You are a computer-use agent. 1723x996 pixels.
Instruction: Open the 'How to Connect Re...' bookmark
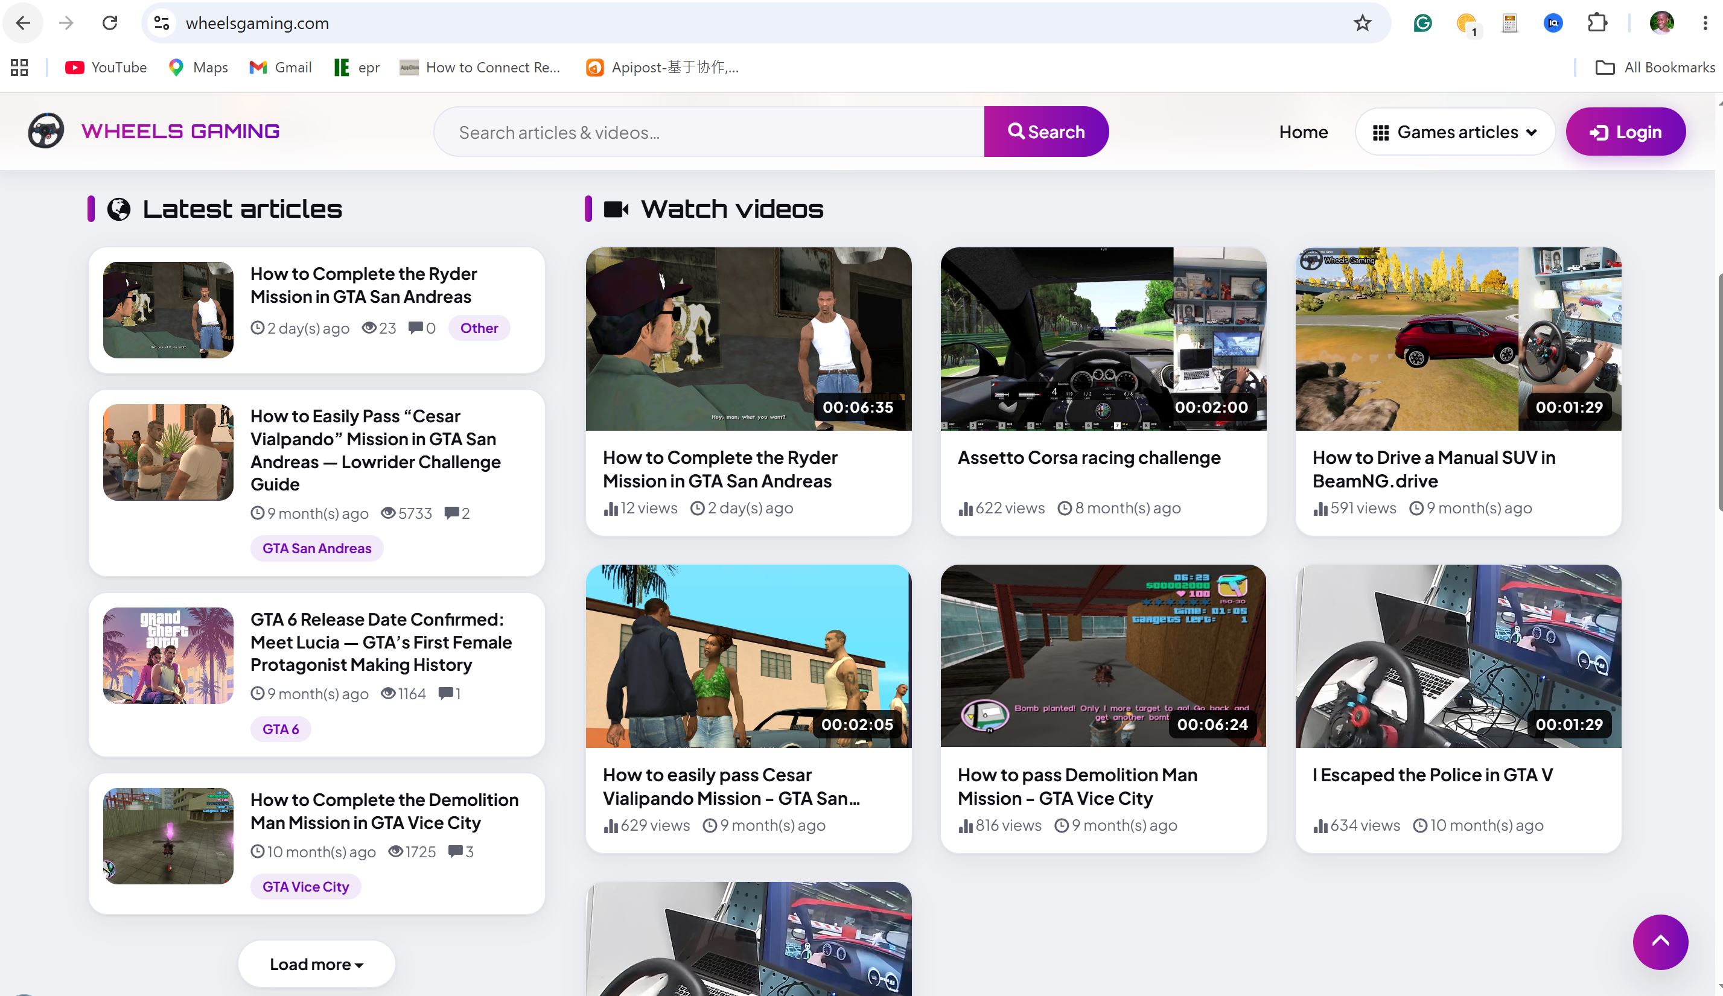coord(480,67)
